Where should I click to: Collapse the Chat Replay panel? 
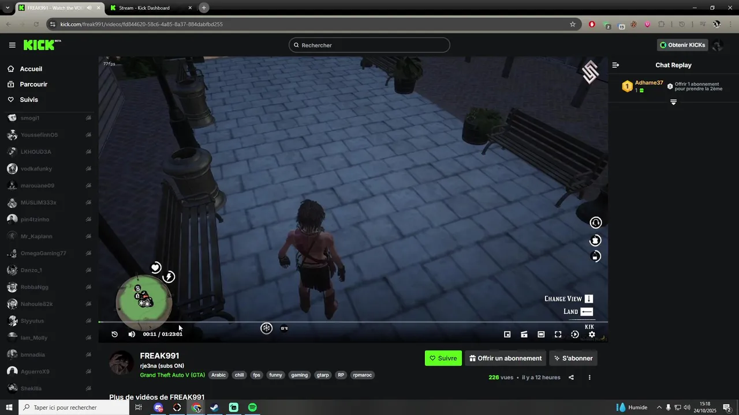(615, 65)
